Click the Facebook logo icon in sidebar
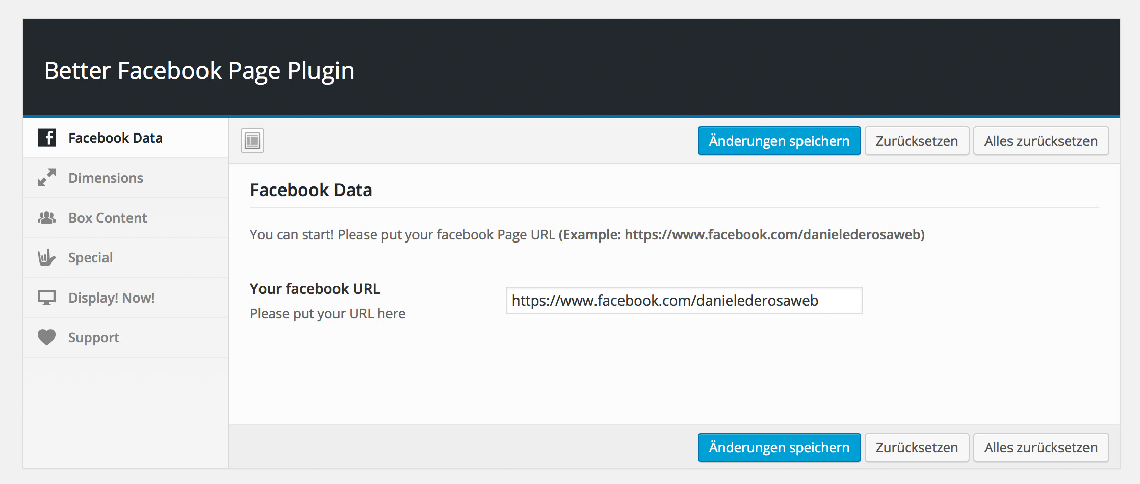Screen dimensions: 1140x484 pos(46,138)
